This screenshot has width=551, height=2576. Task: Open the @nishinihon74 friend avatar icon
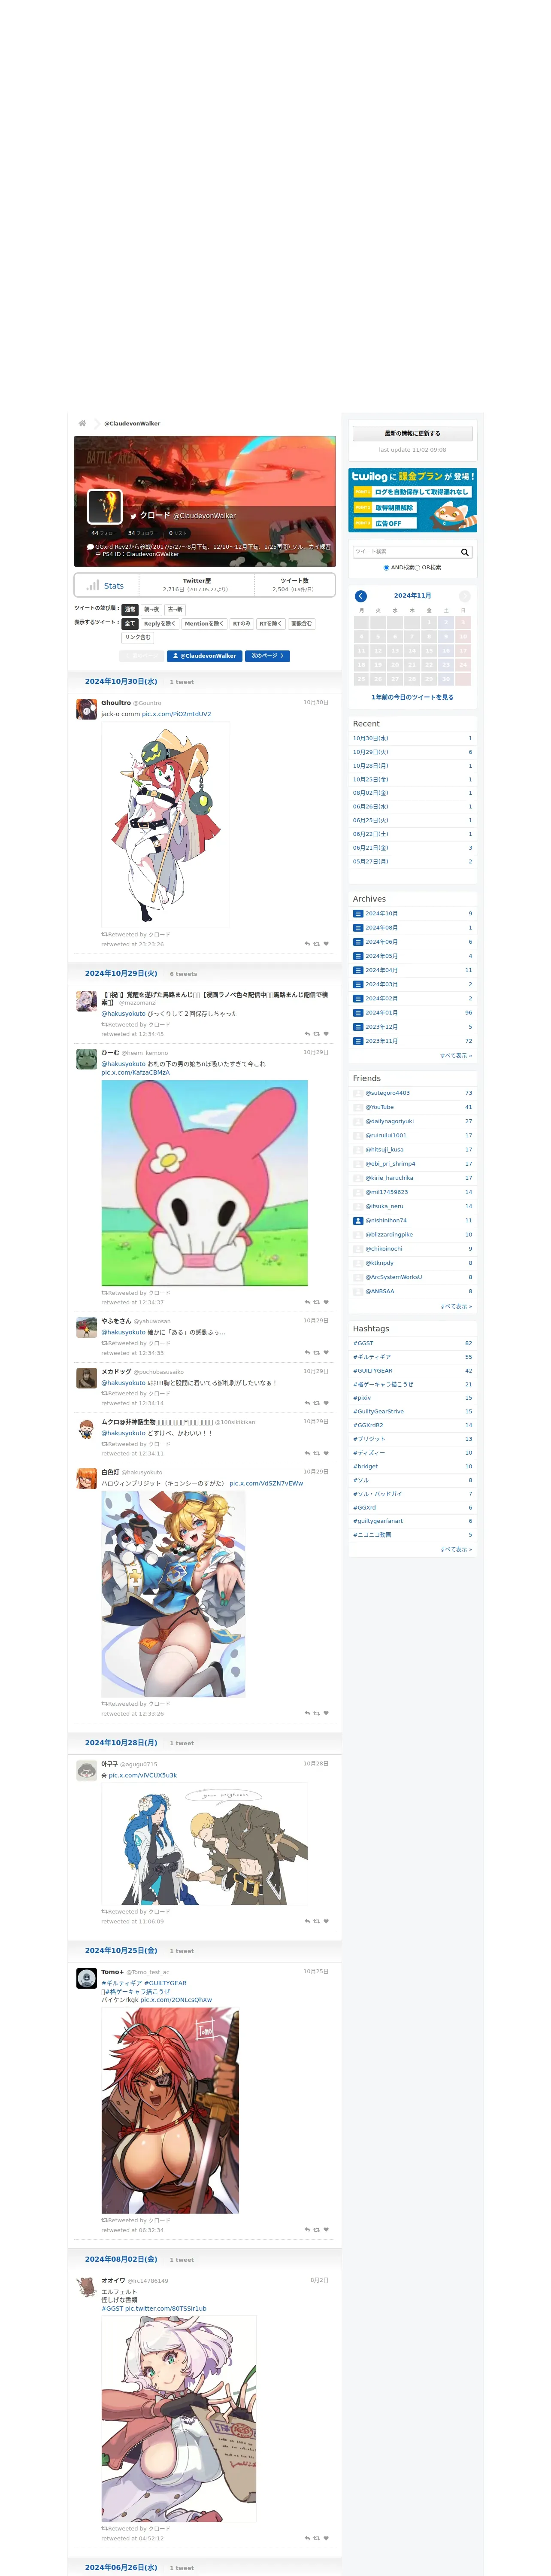pos(358,1220)
